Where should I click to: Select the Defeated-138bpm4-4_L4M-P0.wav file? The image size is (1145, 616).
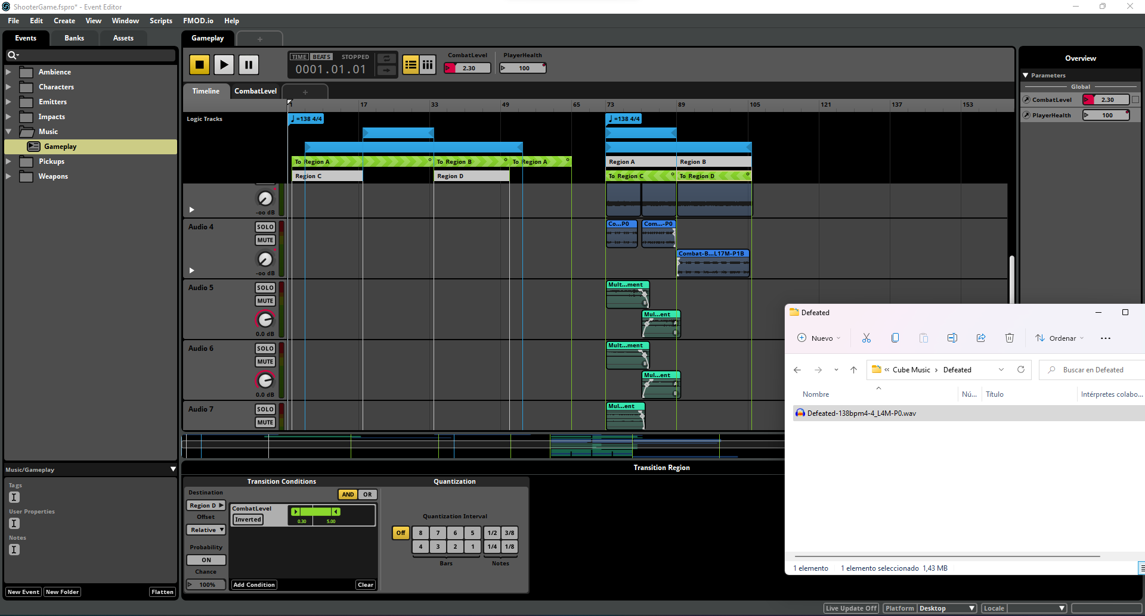click(861, 413)
